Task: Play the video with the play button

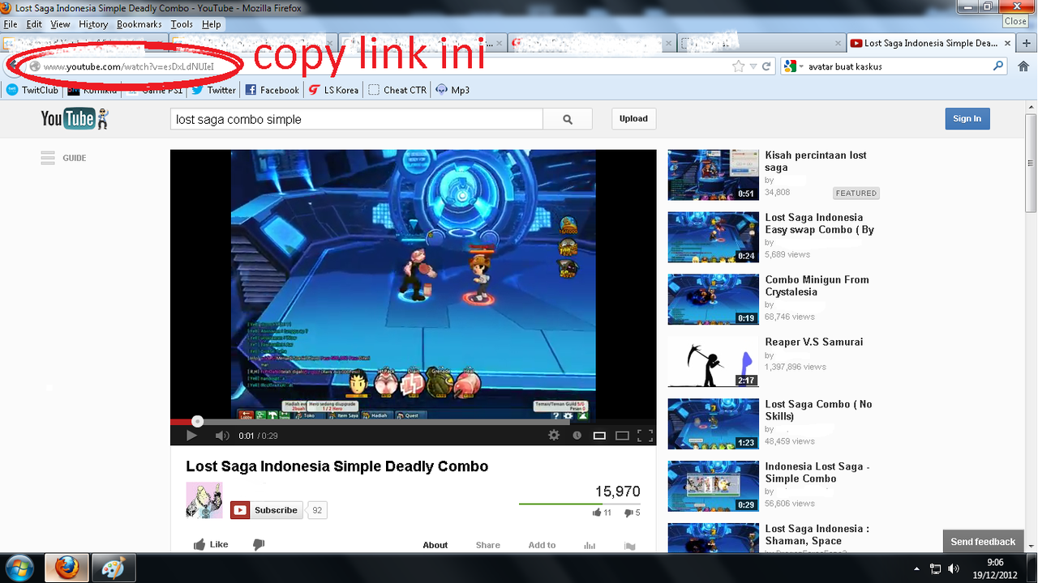Action: click(x=192, y=436)
